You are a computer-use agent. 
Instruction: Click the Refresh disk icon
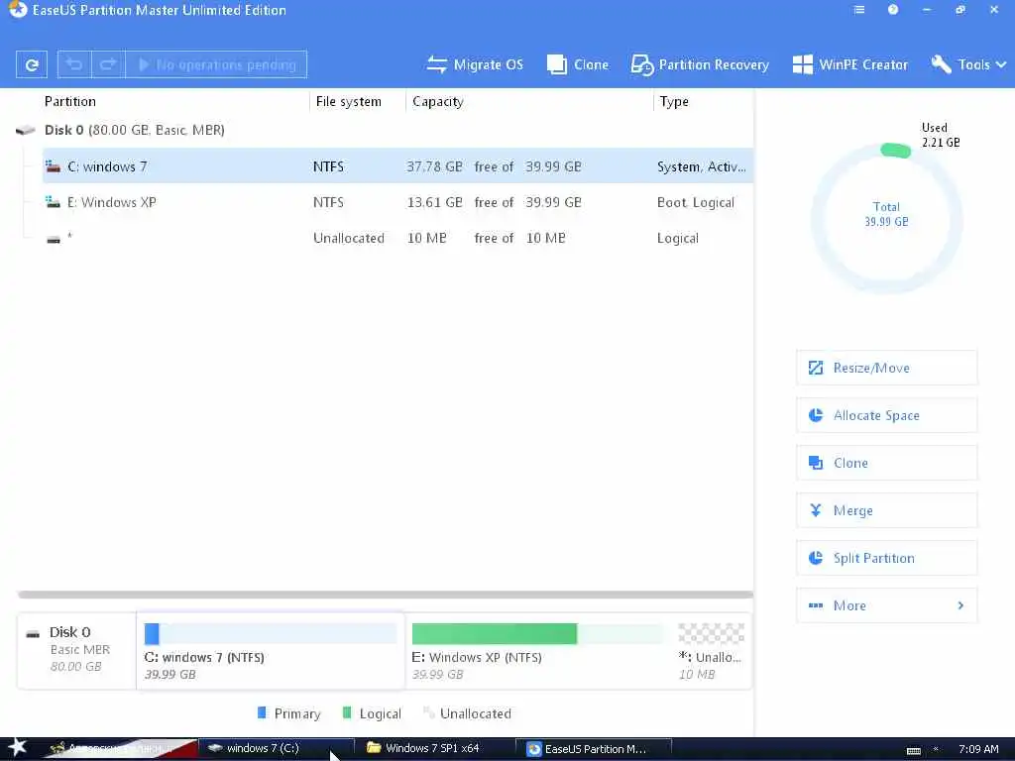coord(32,64)
